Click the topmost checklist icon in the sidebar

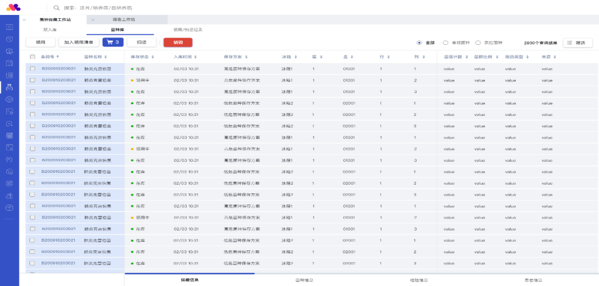pos(9,27)
